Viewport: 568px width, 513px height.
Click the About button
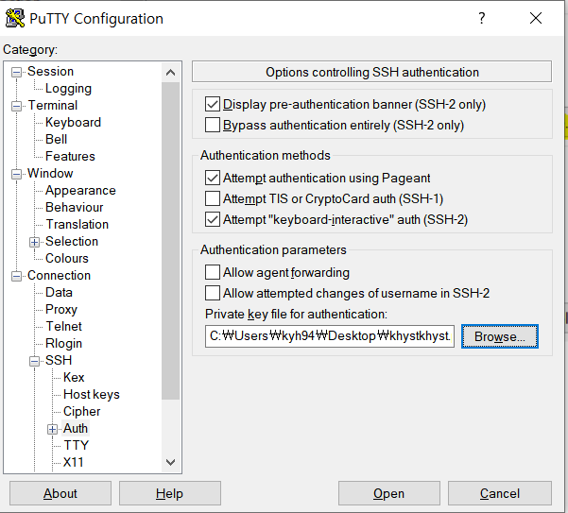(60, 493)
